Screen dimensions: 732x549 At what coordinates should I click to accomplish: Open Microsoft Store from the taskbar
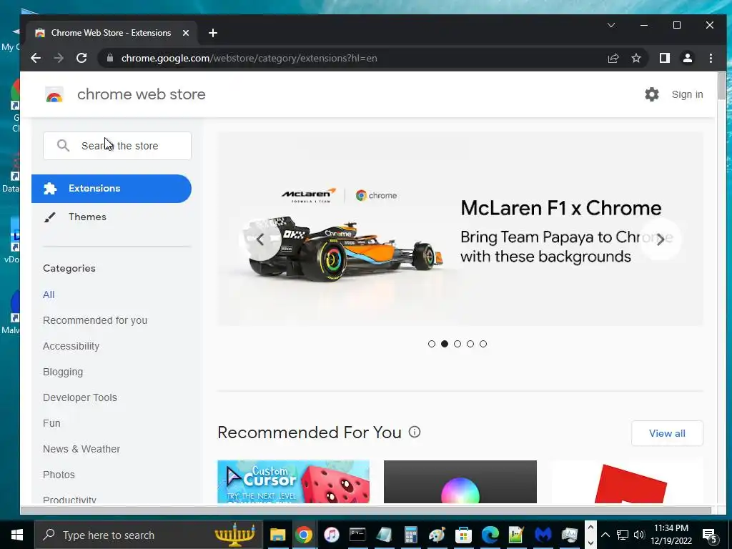(x=463, y=535)
